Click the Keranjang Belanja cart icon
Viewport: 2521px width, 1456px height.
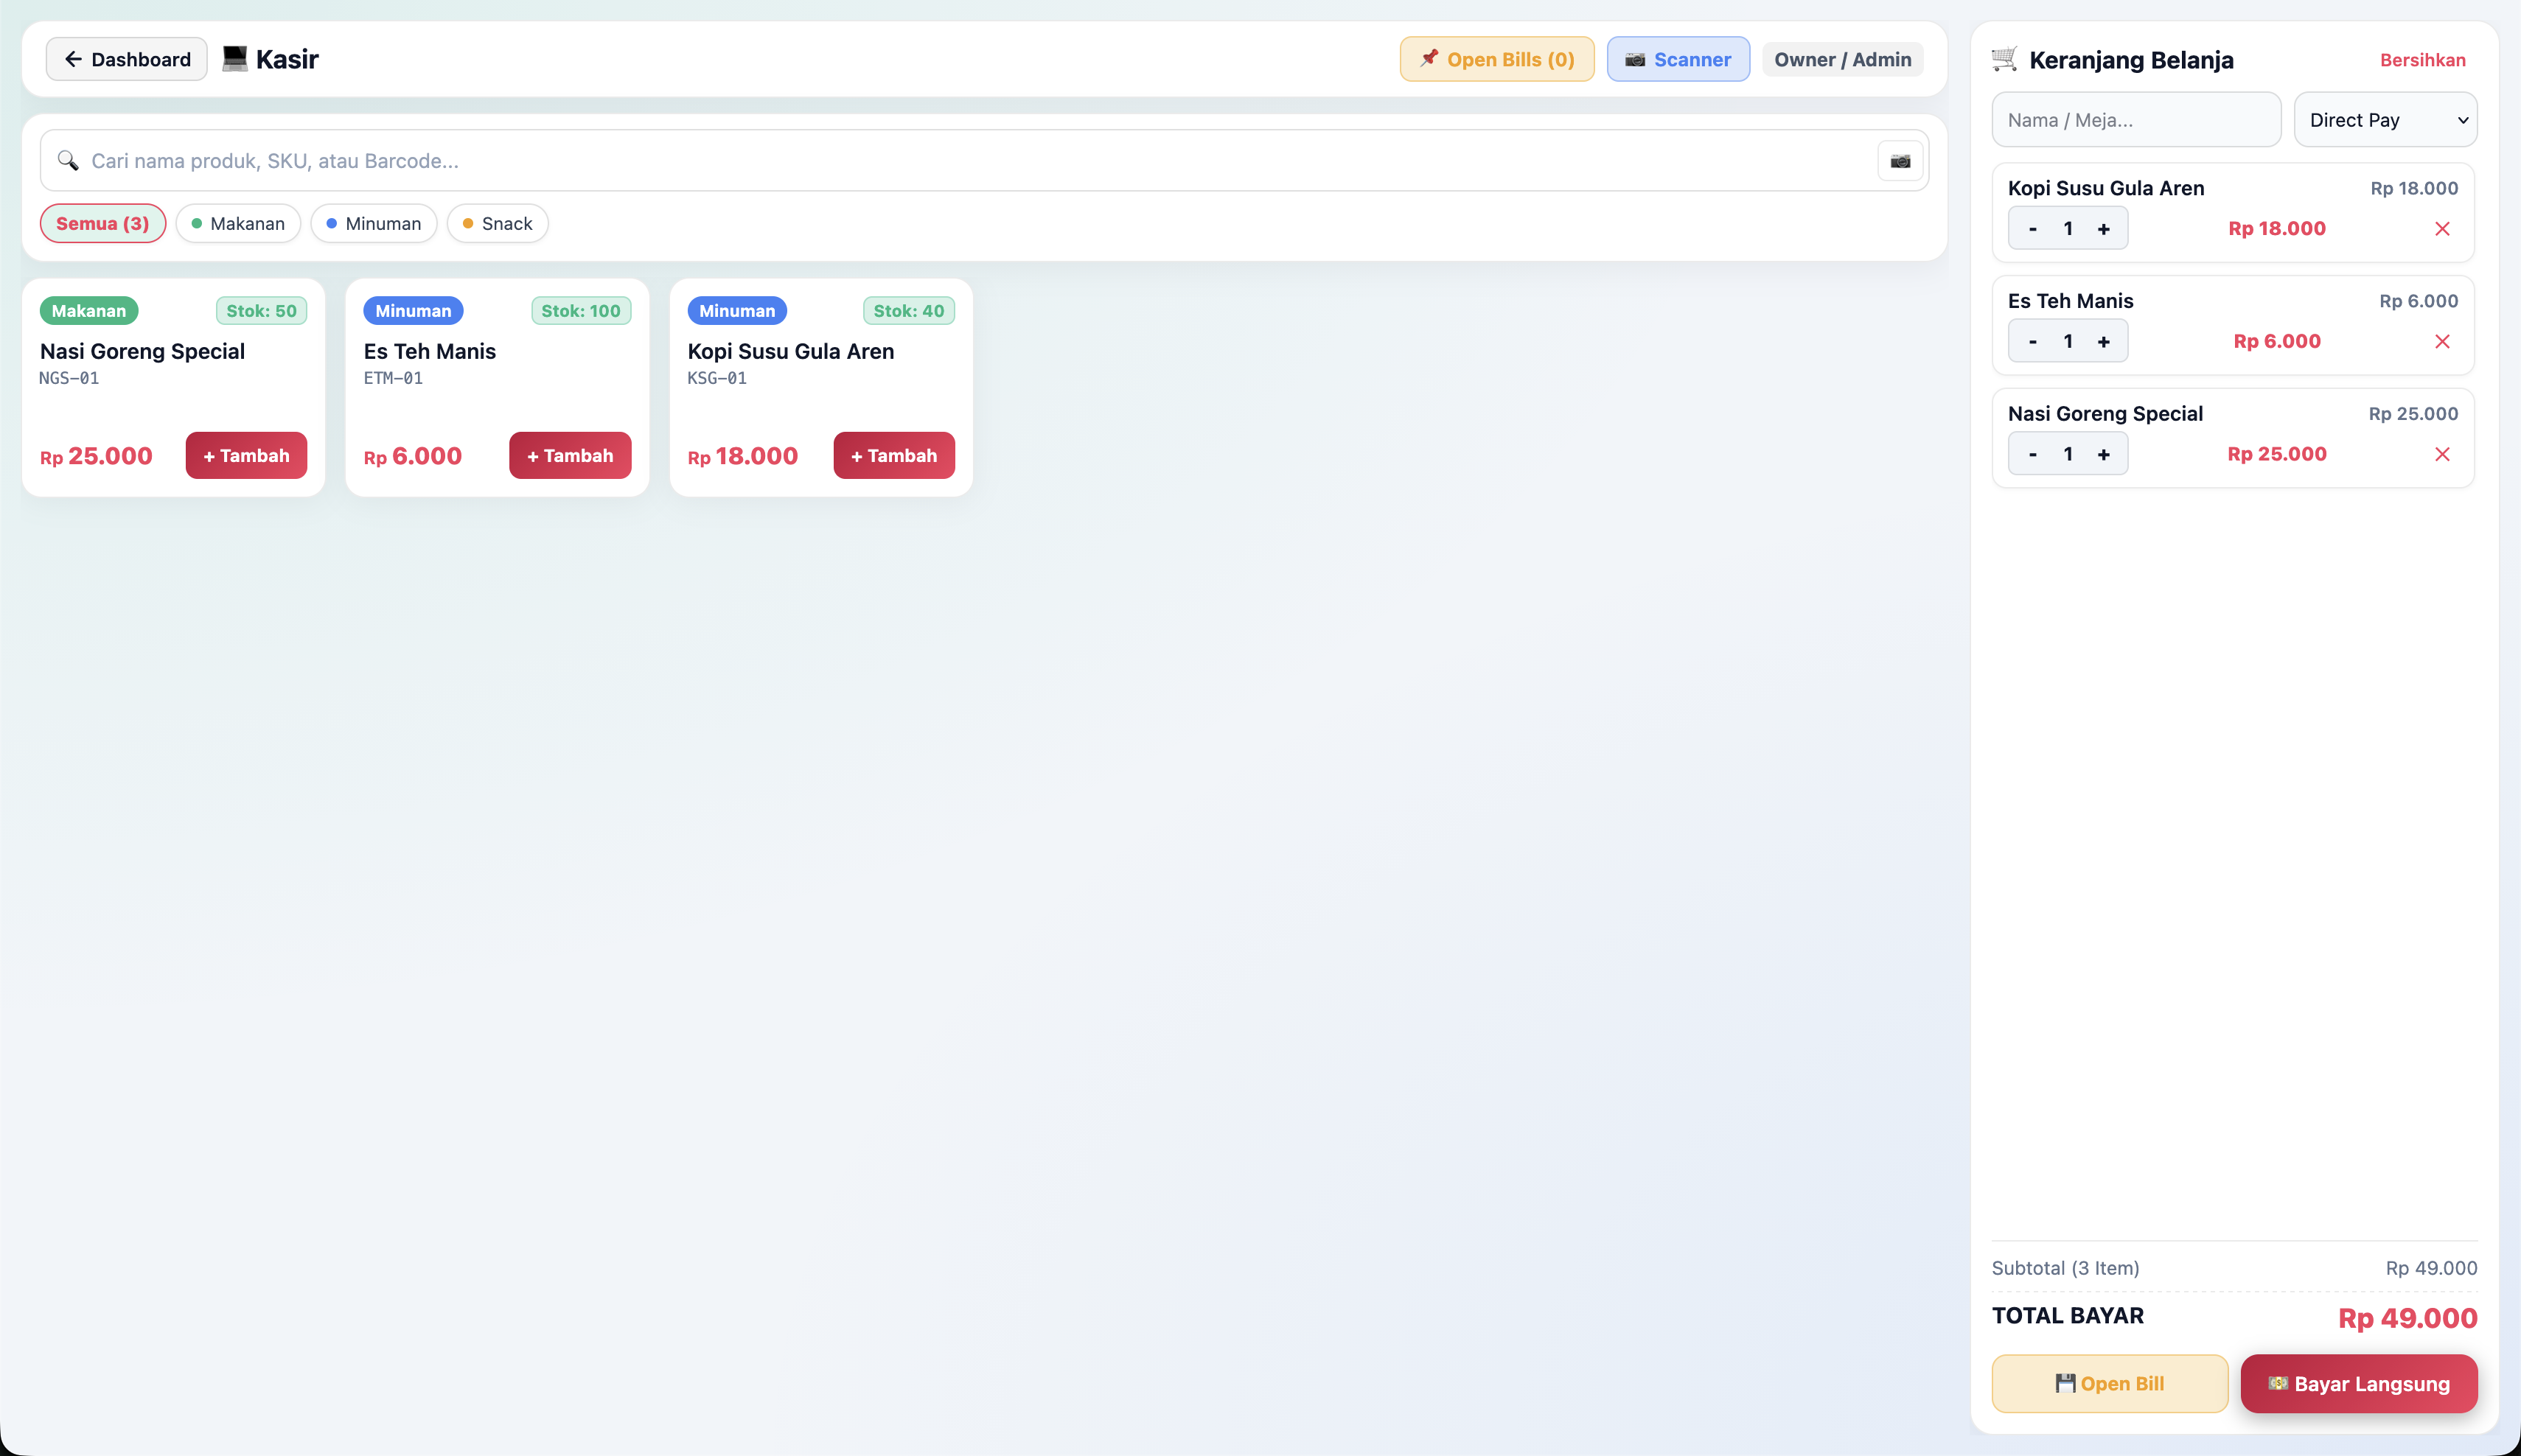point(2004,59)
